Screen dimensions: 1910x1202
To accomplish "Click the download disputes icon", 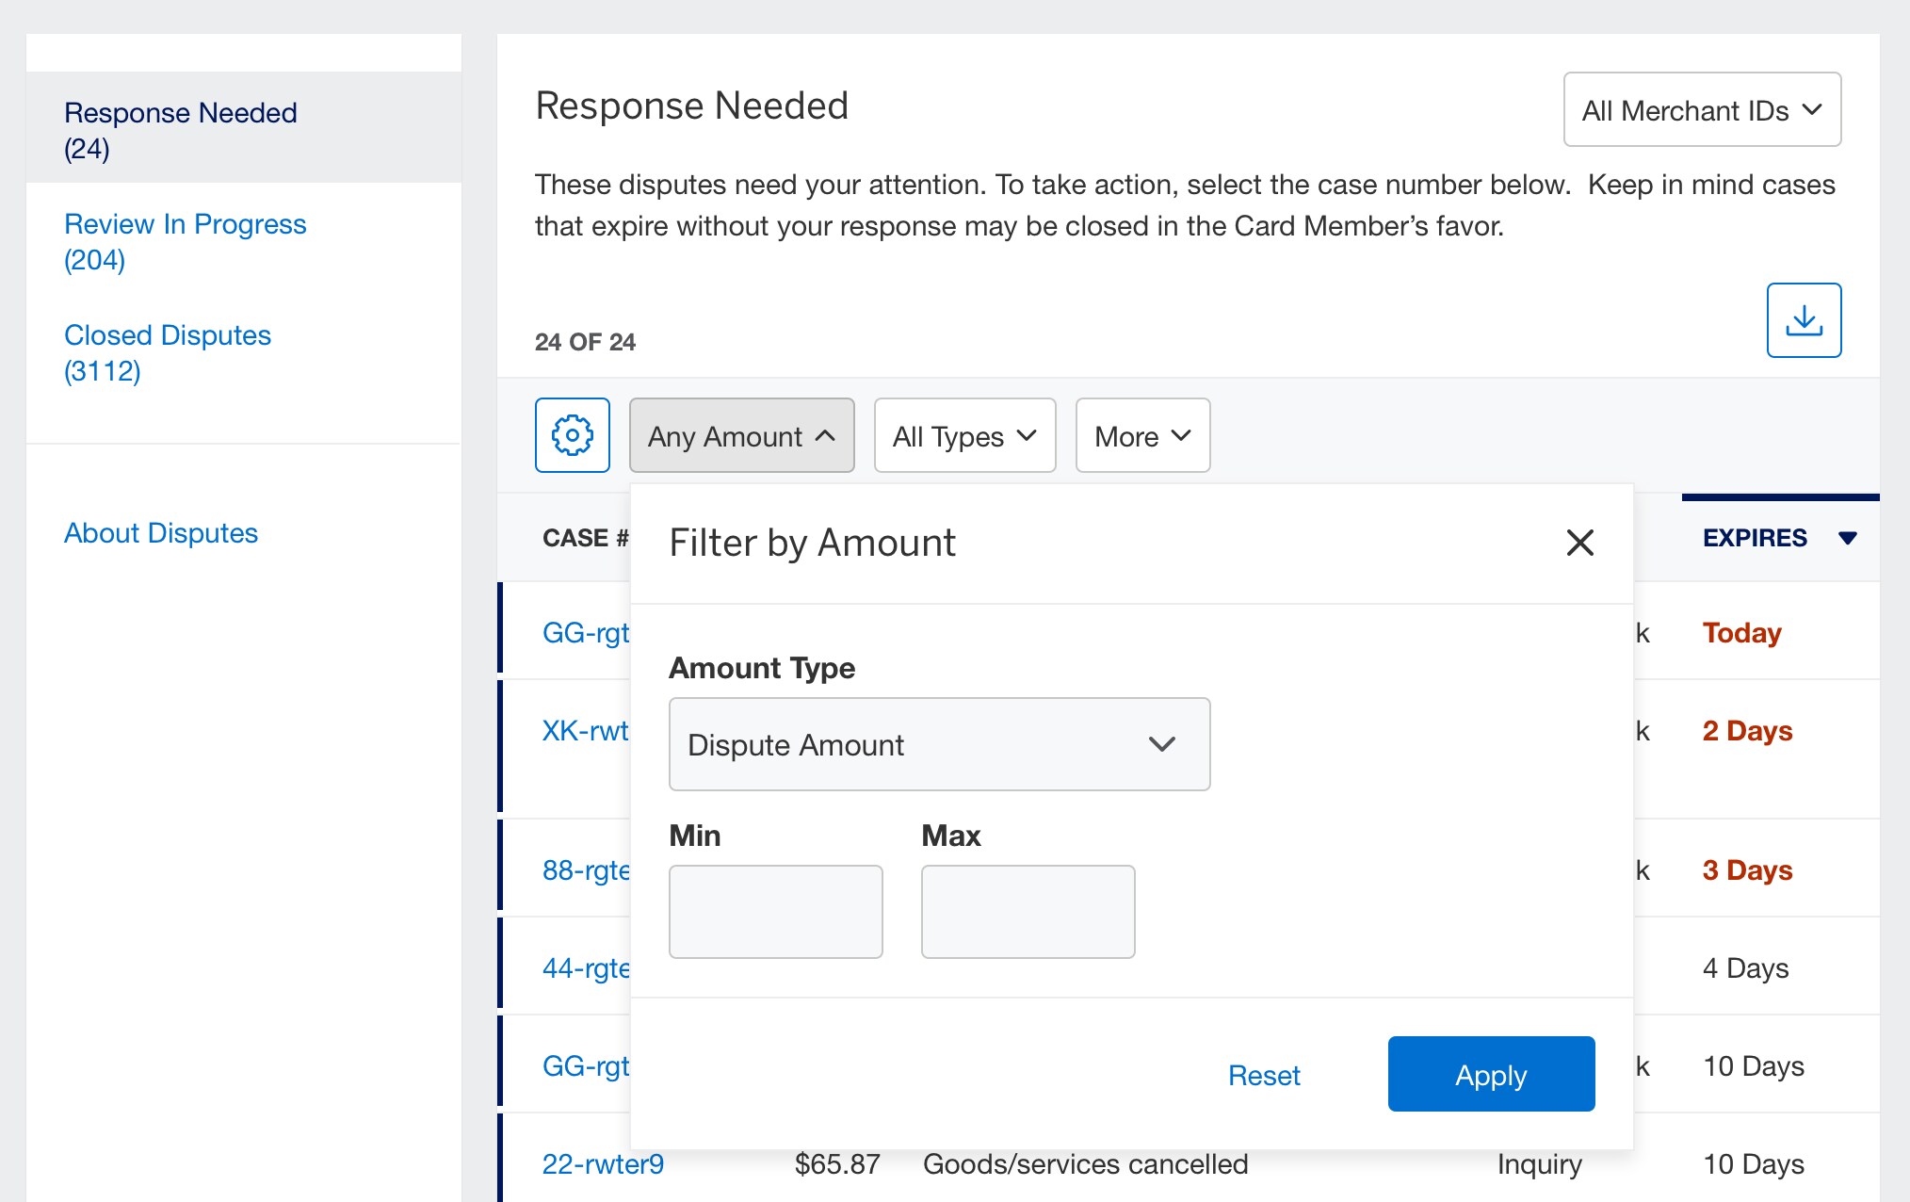I will (1804, 320).
